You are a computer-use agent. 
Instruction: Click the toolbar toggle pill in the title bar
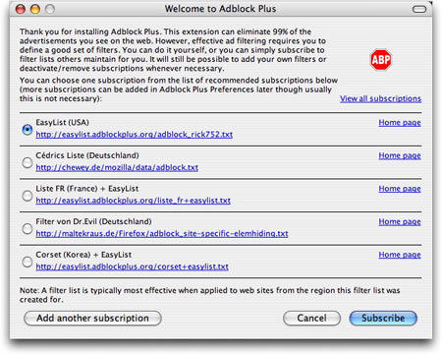(419, 9)
